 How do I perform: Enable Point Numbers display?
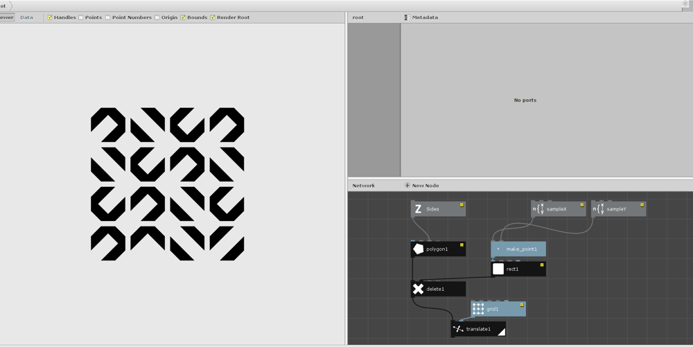pyautogui.click(x=108, y=17)
